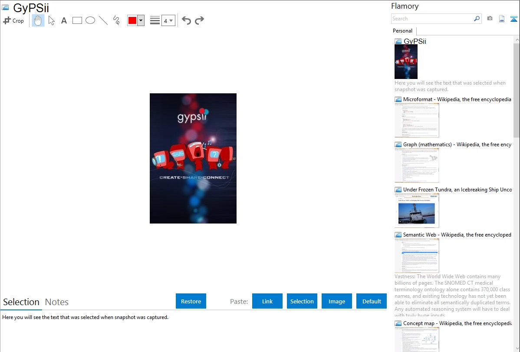Screen dimensions: 520x352
Task: Click the scrollbar down arrow
Action: (x=517, y=348)
